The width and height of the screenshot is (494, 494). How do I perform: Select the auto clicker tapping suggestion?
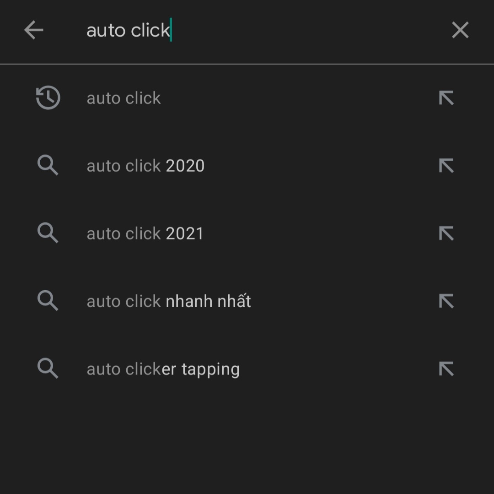coord(163,369)
